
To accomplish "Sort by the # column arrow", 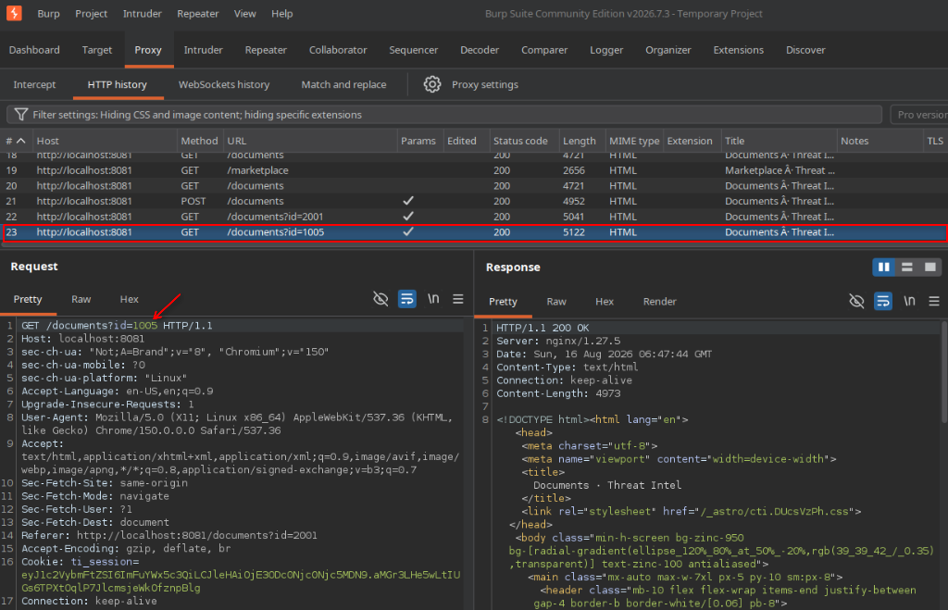I will tap(20, 141).
